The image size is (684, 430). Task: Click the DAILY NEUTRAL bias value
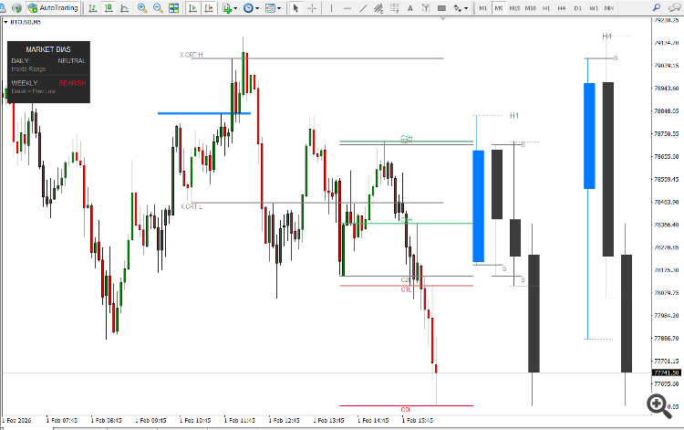71,60
